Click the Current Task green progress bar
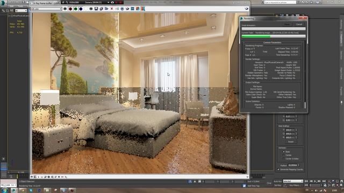 [274, 36]
